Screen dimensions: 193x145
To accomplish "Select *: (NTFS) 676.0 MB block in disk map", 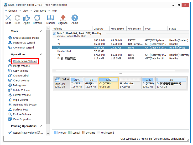I will click(x=148, y=83).
